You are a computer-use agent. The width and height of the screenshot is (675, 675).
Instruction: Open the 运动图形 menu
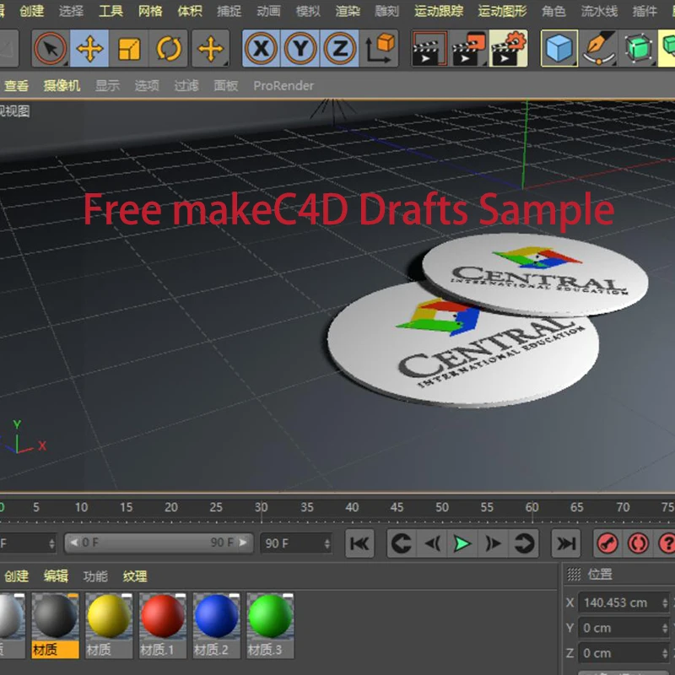coord(502,11)
